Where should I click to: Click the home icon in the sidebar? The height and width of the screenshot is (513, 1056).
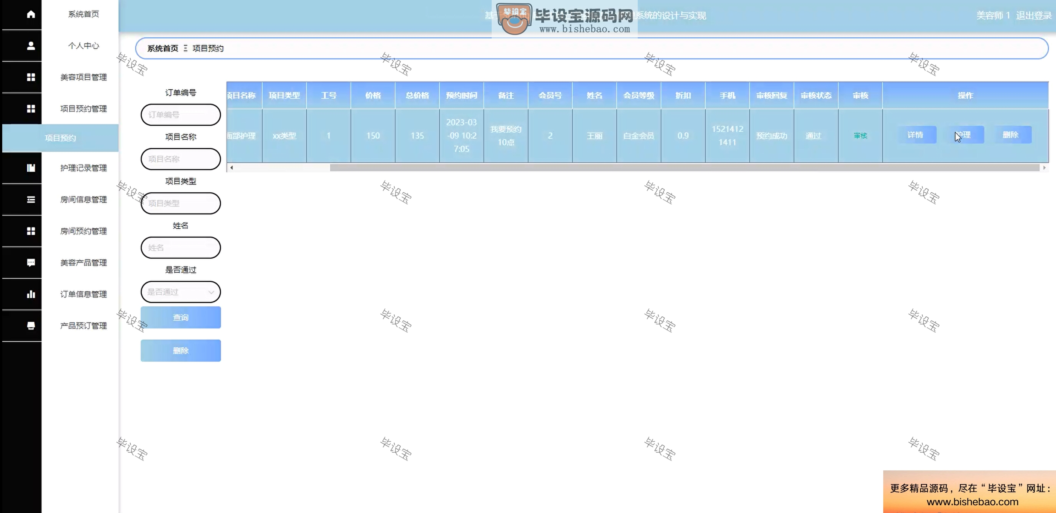pos(31,14)
